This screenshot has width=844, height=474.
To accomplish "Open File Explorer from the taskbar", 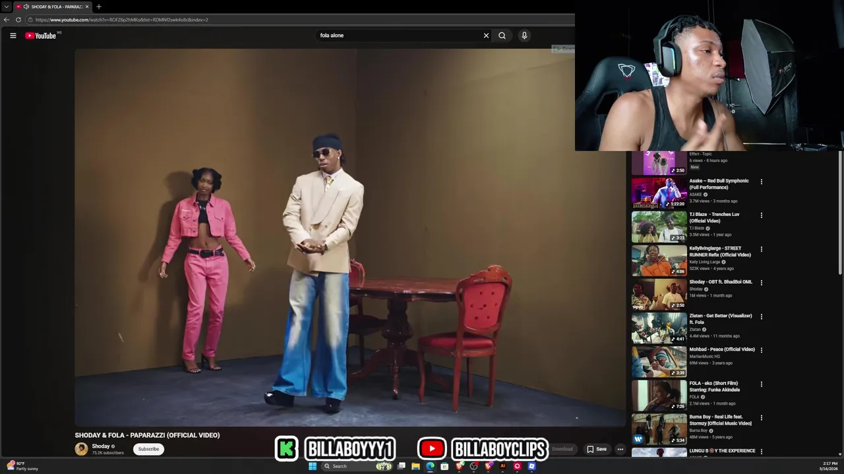I will coord(415,466).
